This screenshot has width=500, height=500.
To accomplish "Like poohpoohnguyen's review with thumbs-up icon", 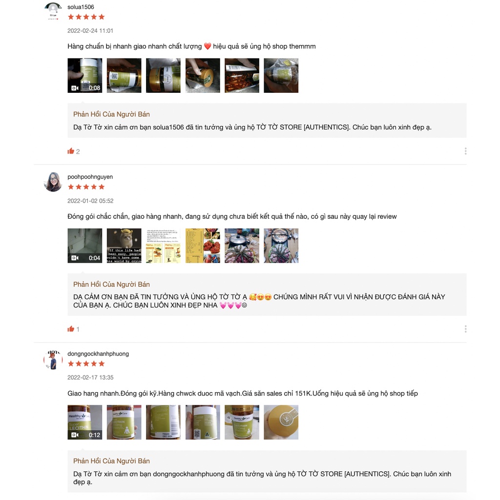I will 71,329.
